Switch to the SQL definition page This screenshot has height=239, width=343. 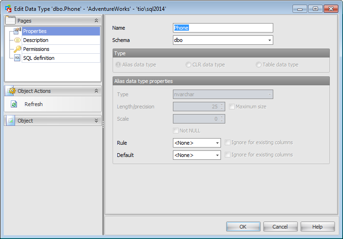[x=39, y=58]
